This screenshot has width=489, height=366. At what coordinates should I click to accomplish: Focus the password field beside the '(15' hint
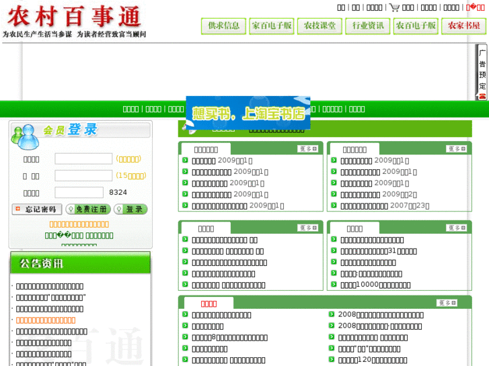[83, 175]
